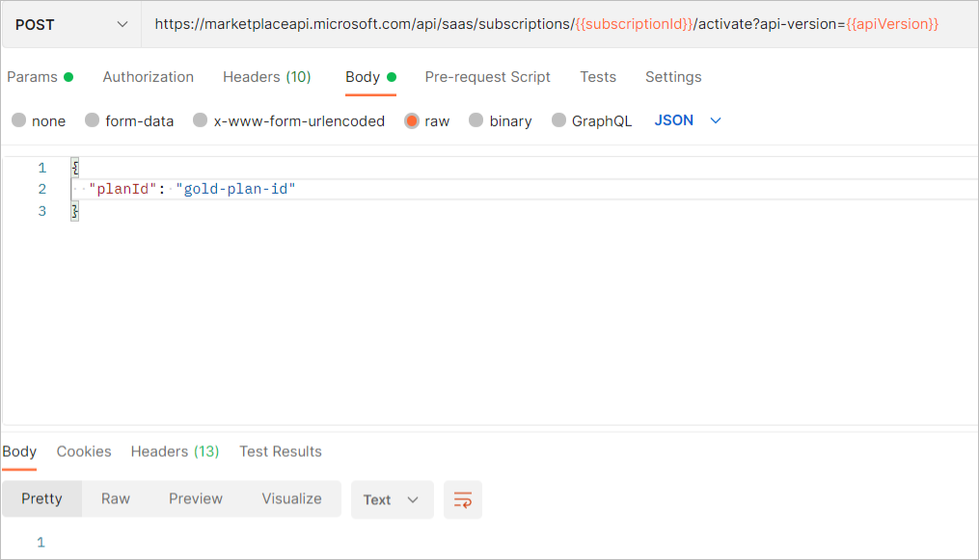Click the "planId" key in body editor

click(x=122, y=189)
